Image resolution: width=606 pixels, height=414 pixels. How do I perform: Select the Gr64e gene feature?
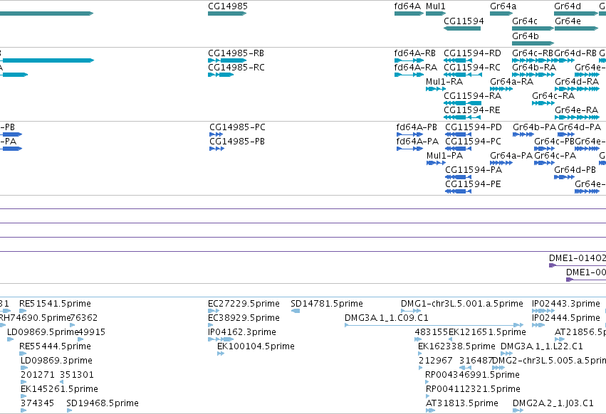click(x=577, y=28)
